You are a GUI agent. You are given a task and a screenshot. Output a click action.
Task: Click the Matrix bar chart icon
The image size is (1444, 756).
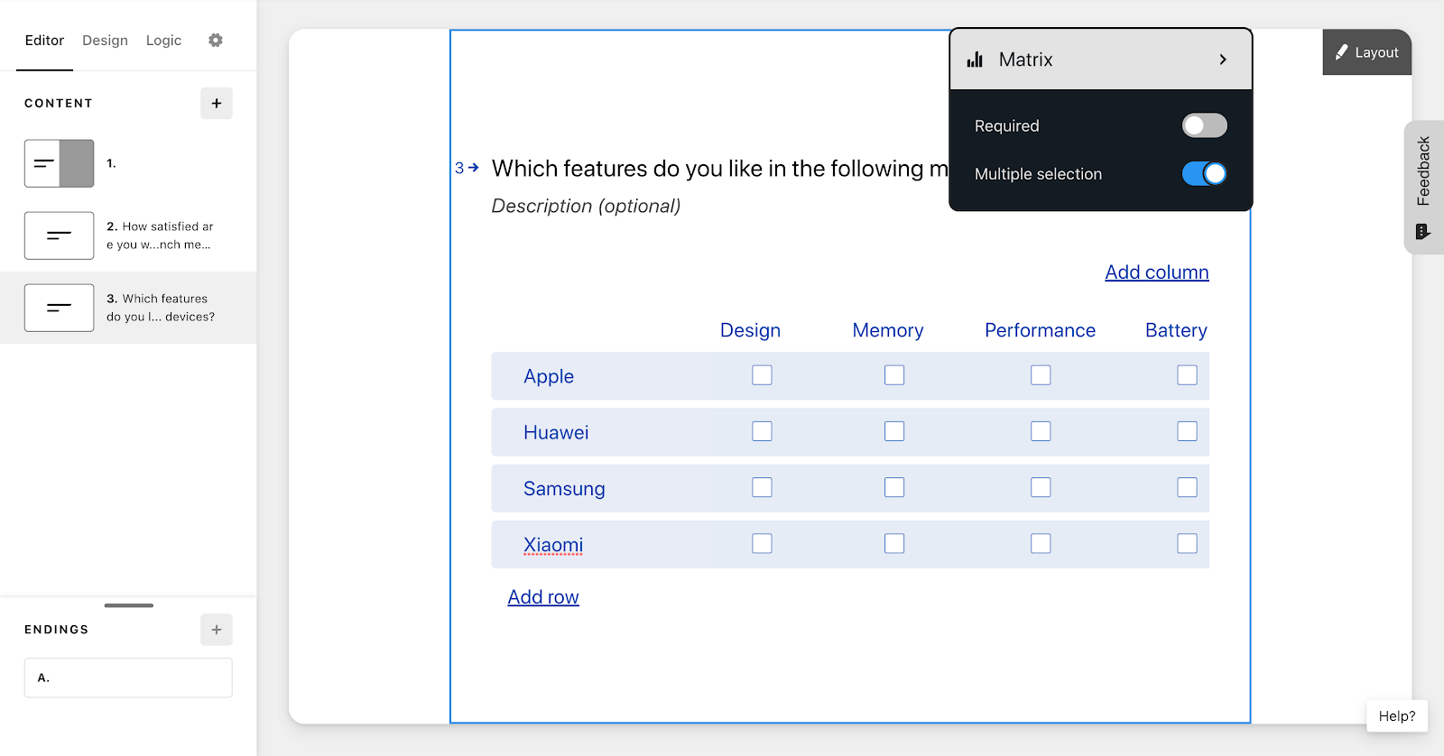pos(975,60)
